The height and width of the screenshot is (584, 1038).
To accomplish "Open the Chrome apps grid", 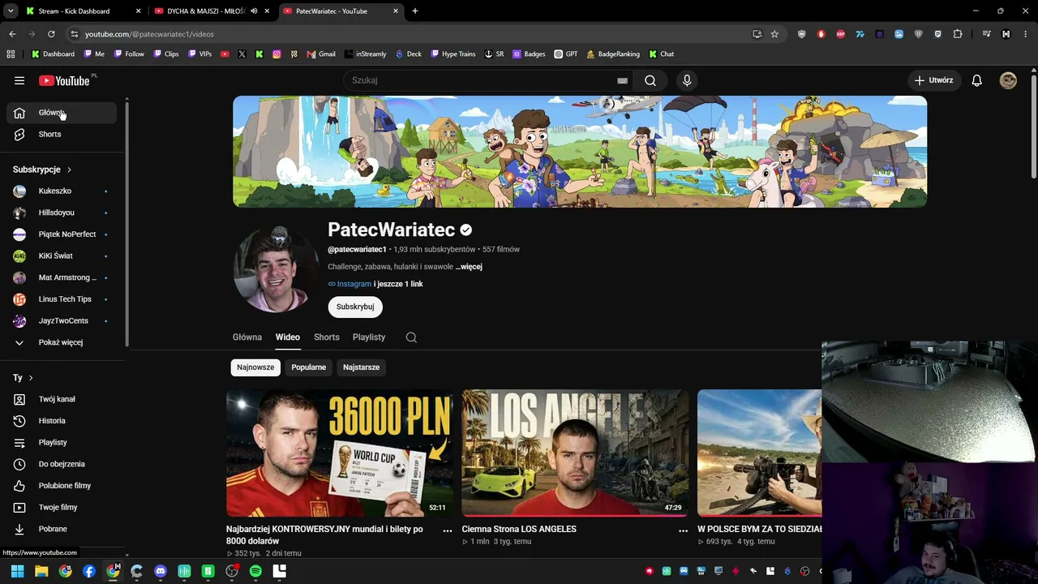I will tap(11, 54).
